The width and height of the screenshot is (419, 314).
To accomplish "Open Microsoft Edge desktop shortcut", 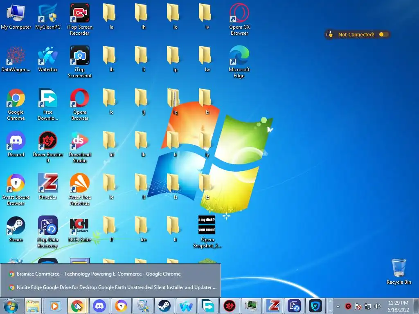I will pyautogui.click(x=239, y=62).
